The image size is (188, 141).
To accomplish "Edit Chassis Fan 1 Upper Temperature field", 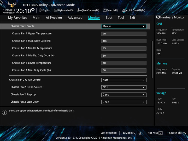I will pos(124,34).
